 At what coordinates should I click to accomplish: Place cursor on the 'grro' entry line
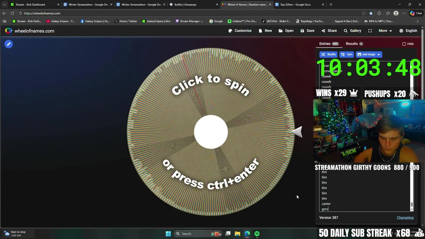325,209
